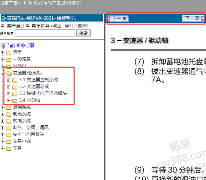Click the icon beside 菜单展开

[x=2, y=26]
